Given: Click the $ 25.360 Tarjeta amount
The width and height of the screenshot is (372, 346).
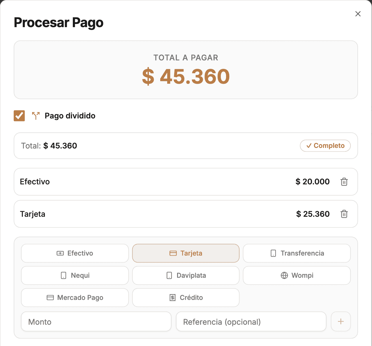Looking at the screenshot, I should point(313,214).
